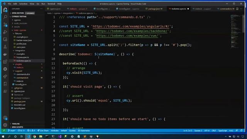This screenshot has height=139, width=247.
Task: Open the Manage gear in activity bar
Action: (x=5, y=125)
